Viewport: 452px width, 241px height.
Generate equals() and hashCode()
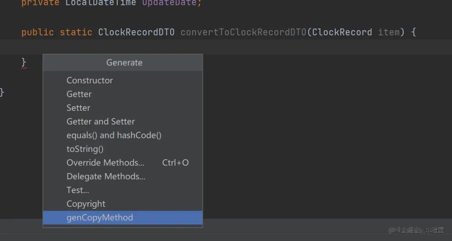click(114, 136)
